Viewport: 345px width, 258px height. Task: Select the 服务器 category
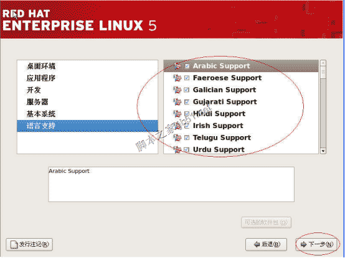(x=87, y=102)
